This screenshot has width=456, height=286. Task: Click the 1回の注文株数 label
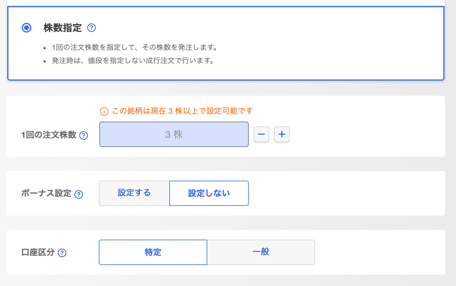tap(49, 135)
